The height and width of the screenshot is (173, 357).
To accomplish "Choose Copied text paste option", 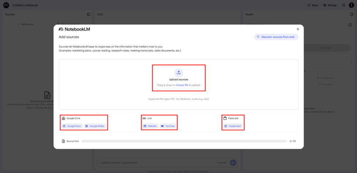I will tap(233, 126).
